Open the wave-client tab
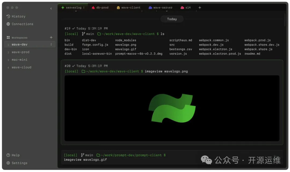 point(128,8)
